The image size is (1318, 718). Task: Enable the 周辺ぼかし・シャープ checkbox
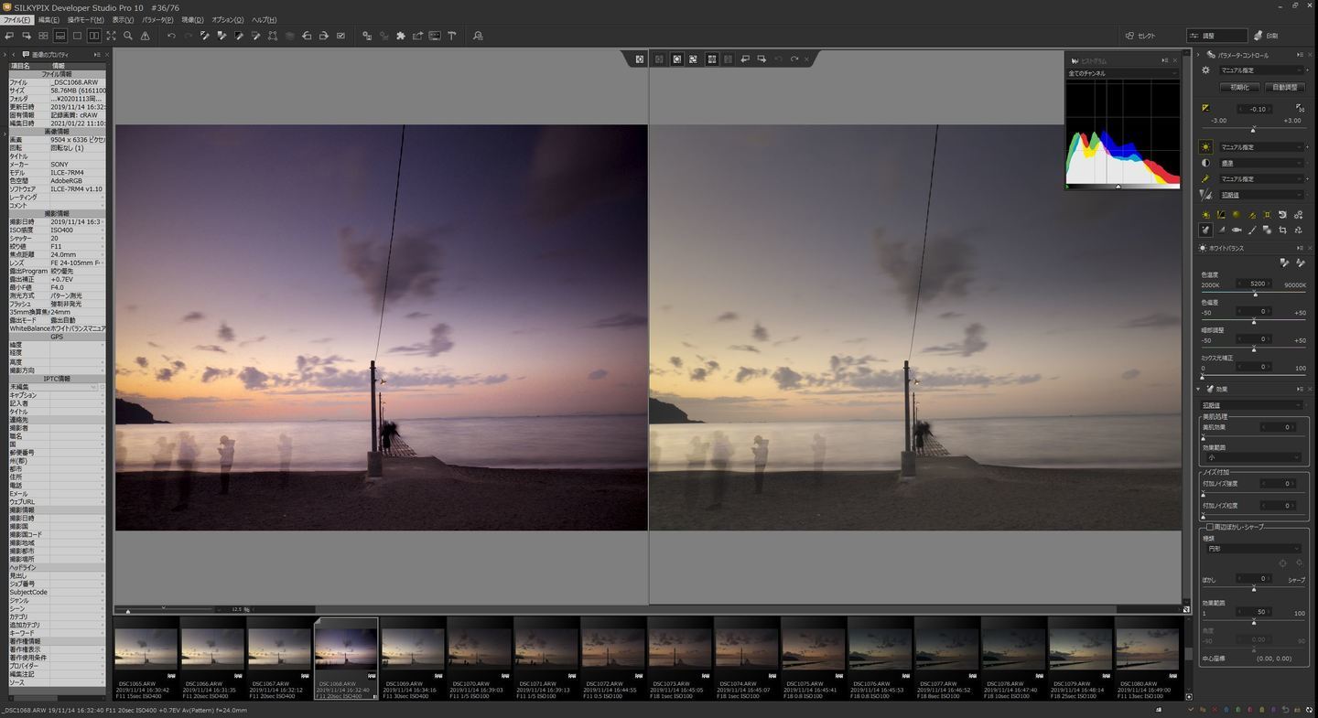click(1209, 527)
